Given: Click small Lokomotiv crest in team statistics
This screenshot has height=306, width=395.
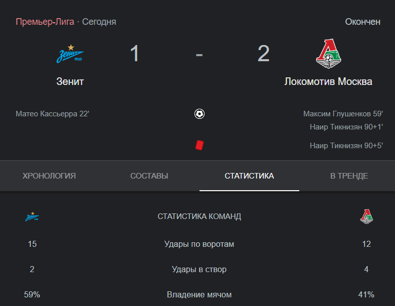Looking at the screenshot, I should point(366,216).
